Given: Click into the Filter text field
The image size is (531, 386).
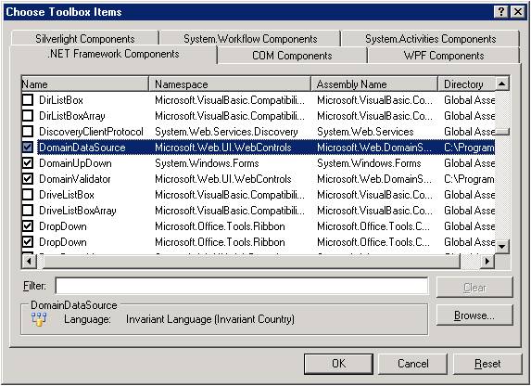Looking at the screenshot, I should pos(242,286).
